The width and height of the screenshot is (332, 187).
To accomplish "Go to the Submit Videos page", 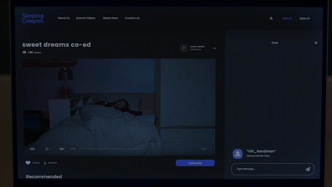I will 86,18.
